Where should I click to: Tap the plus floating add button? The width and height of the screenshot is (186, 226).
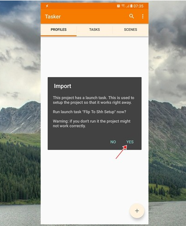[137, 211]
